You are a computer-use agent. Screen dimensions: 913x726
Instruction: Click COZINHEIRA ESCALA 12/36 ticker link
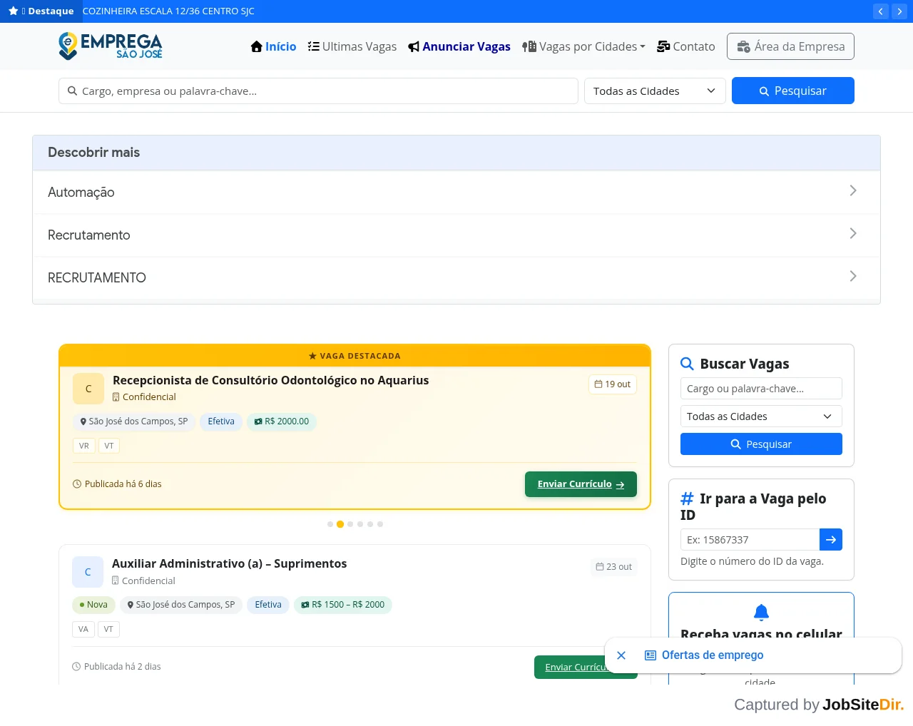pyautogui.click(x=168, y=11)
